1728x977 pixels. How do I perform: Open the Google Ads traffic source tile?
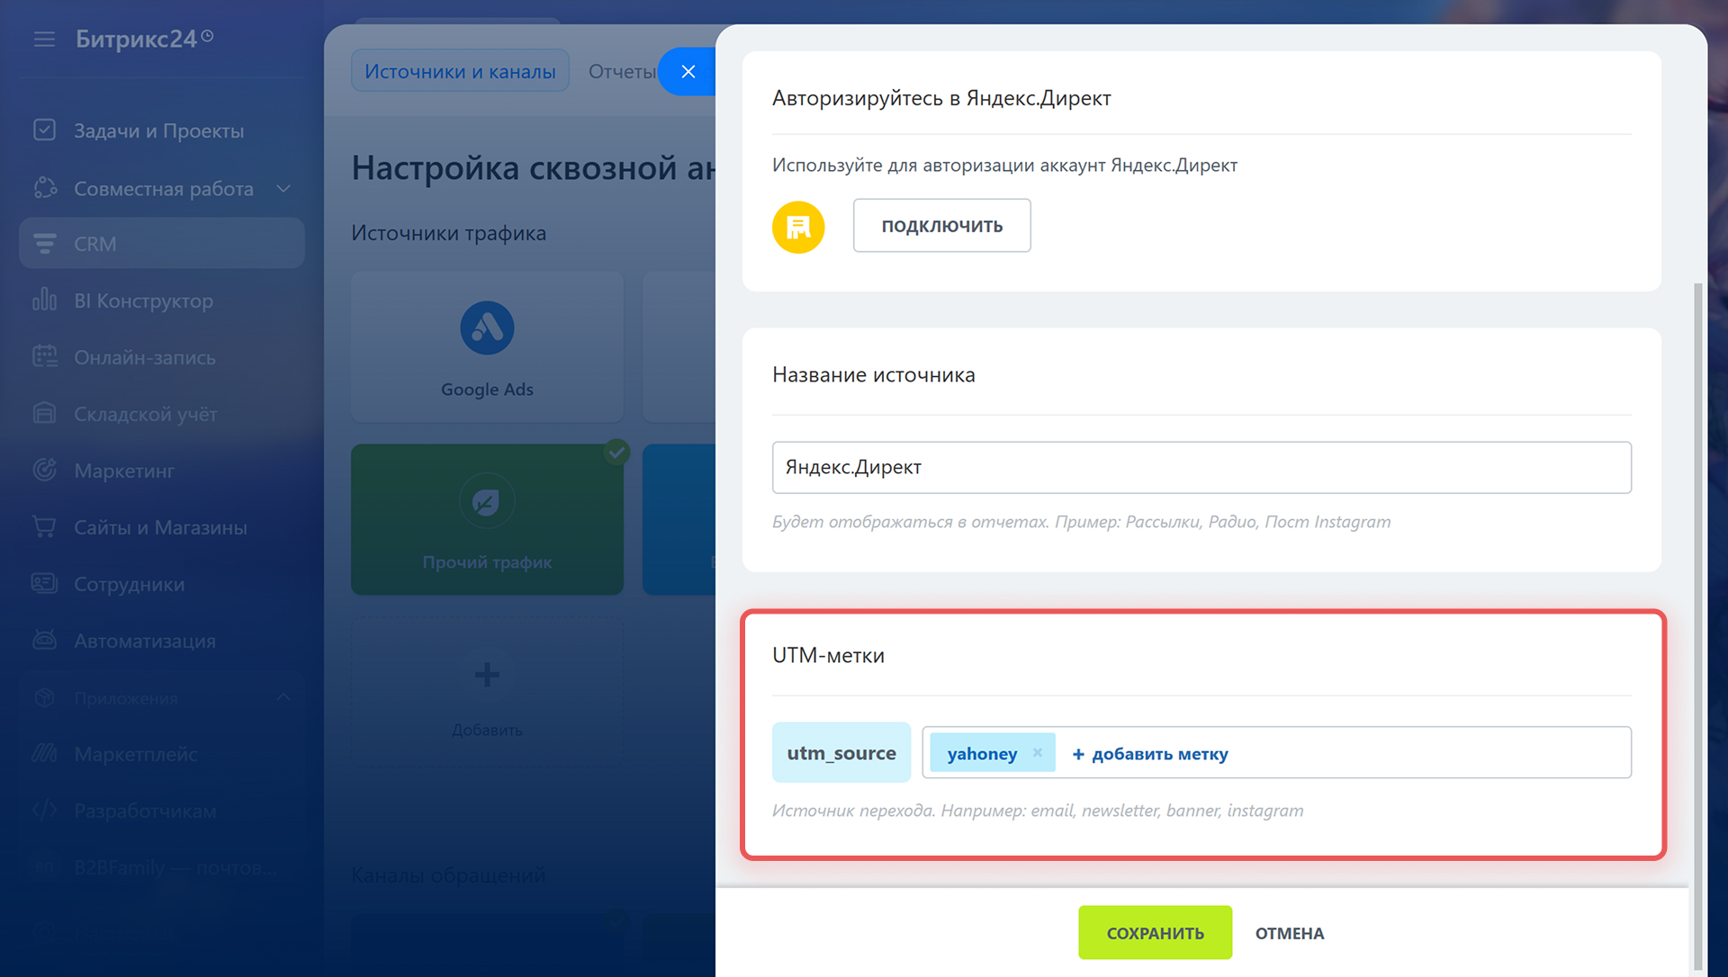[x=487, y=347]
